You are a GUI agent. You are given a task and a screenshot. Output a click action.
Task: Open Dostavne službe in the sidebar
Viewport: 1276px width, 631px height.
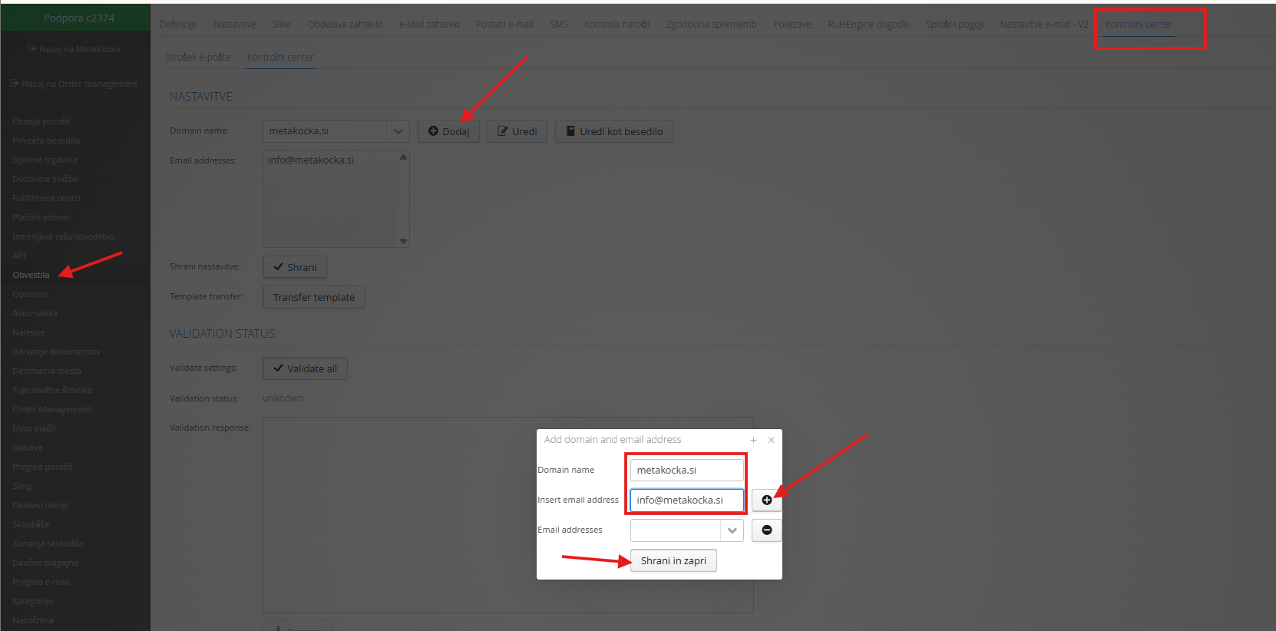[x=45, y=179]
